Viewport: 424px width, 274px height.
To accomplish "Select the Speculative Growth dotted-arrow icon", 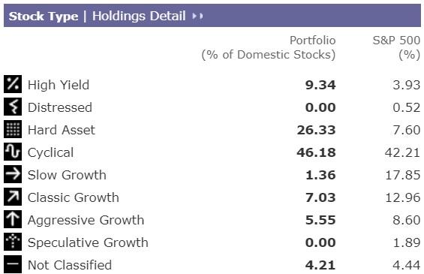I will (13, 242).
